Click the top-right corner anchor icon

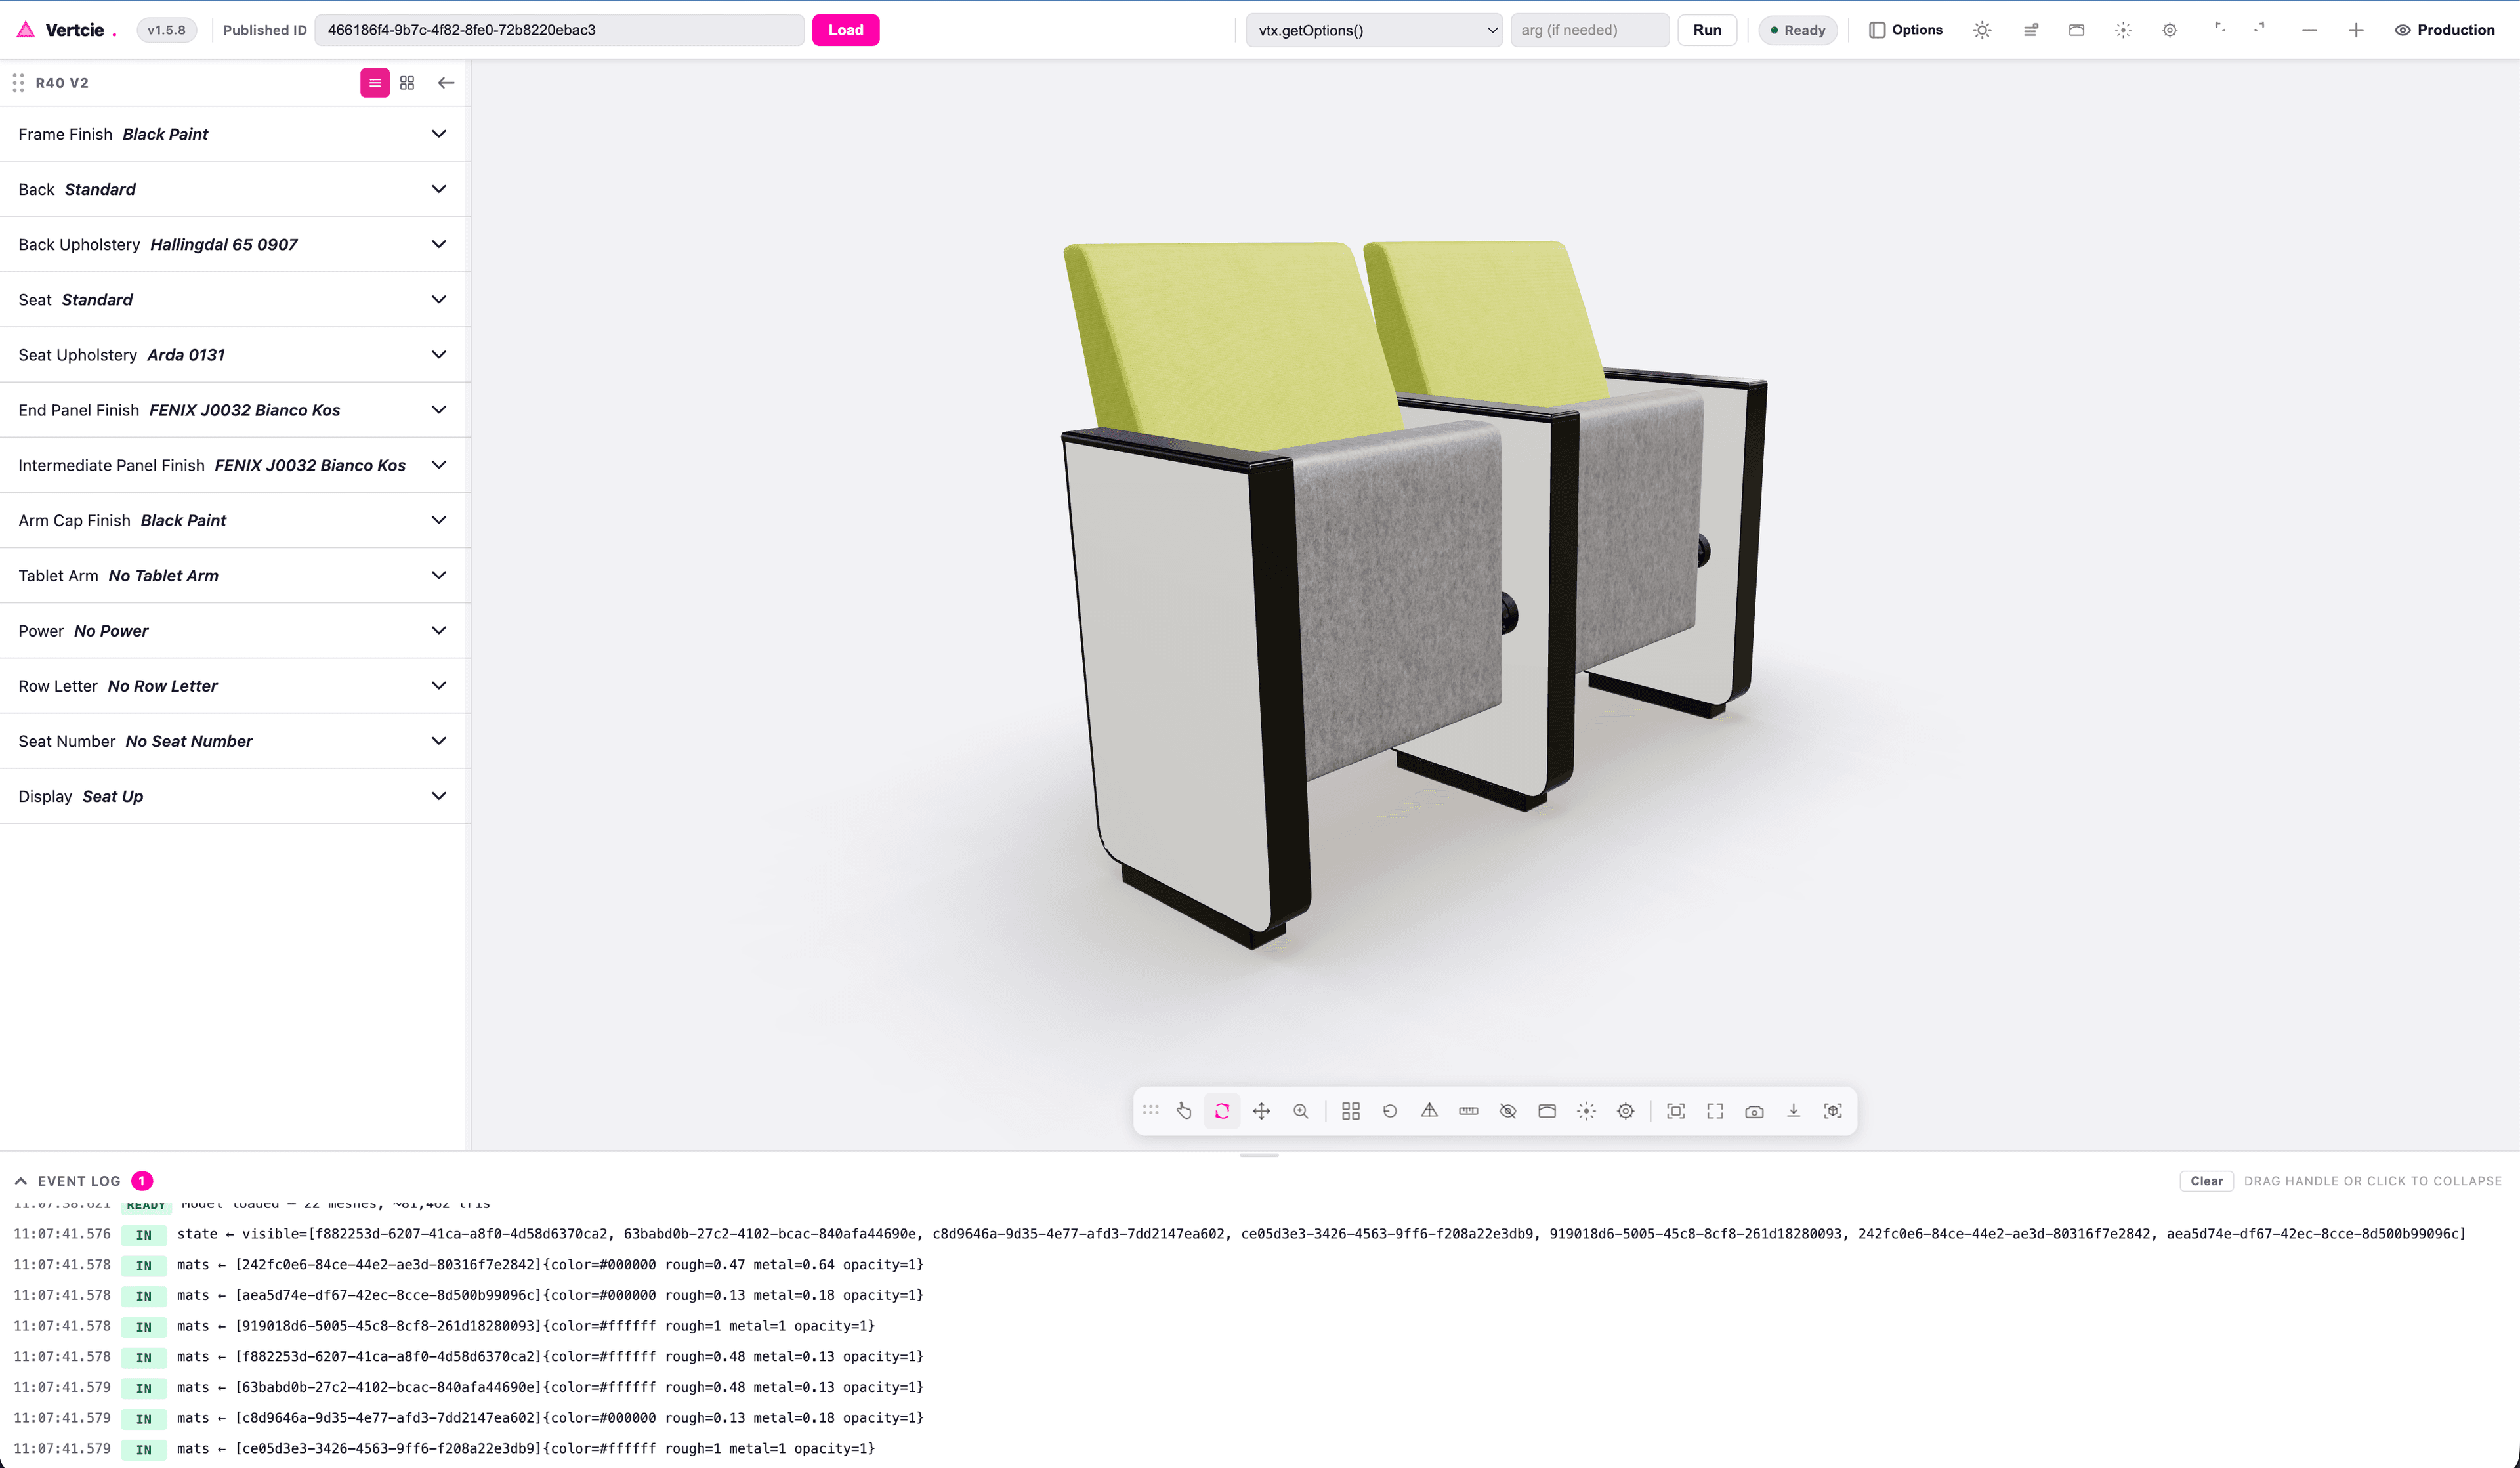tap(2259, 28)
